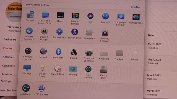
Task: Open Analytics in YouTube Studio sidebar
Action: (8, 57)
